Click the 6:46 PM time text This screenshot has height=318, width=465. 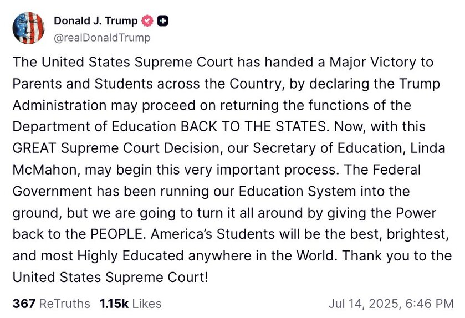pyautogui.click(x=430, y=304)
